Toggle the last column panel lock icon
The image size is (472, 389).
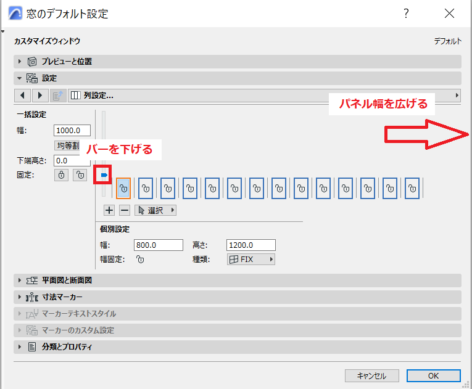412,188
